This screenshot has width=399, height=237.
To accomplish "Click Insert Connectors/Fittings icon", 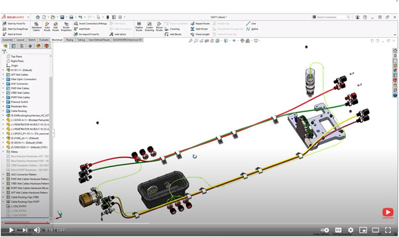I will [76, 23].
